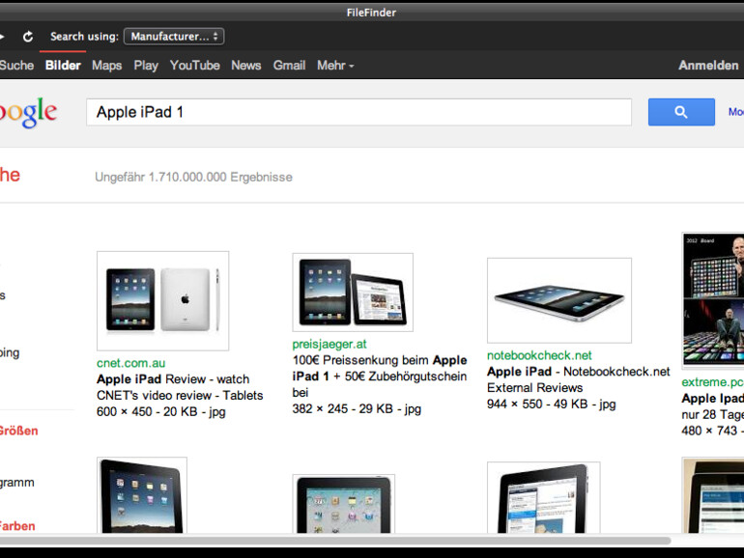
Task: Click 'Apple iPad - Notebookcheck.net' title text
Action: tap(579, 372)
